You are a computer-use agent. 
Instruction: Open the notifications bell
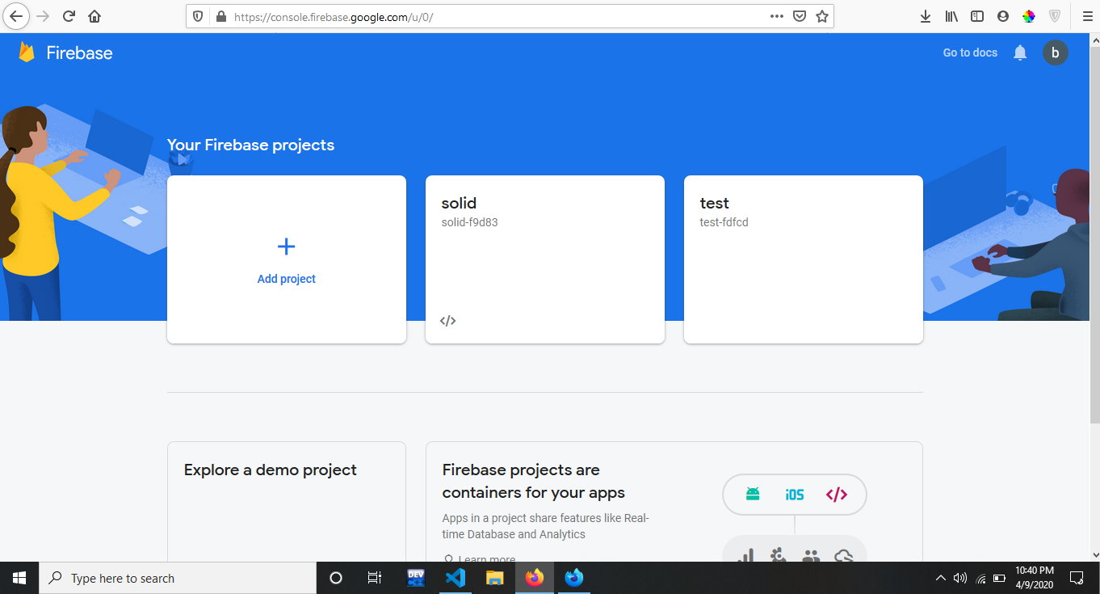point(1020,53)
